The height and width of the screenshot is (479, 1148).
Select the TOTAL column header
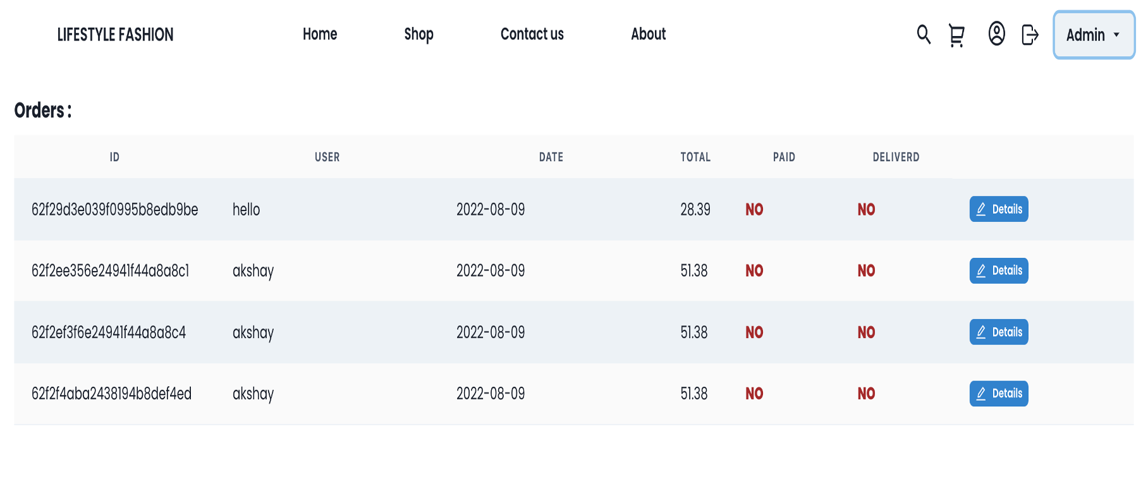tap(695, 157)
